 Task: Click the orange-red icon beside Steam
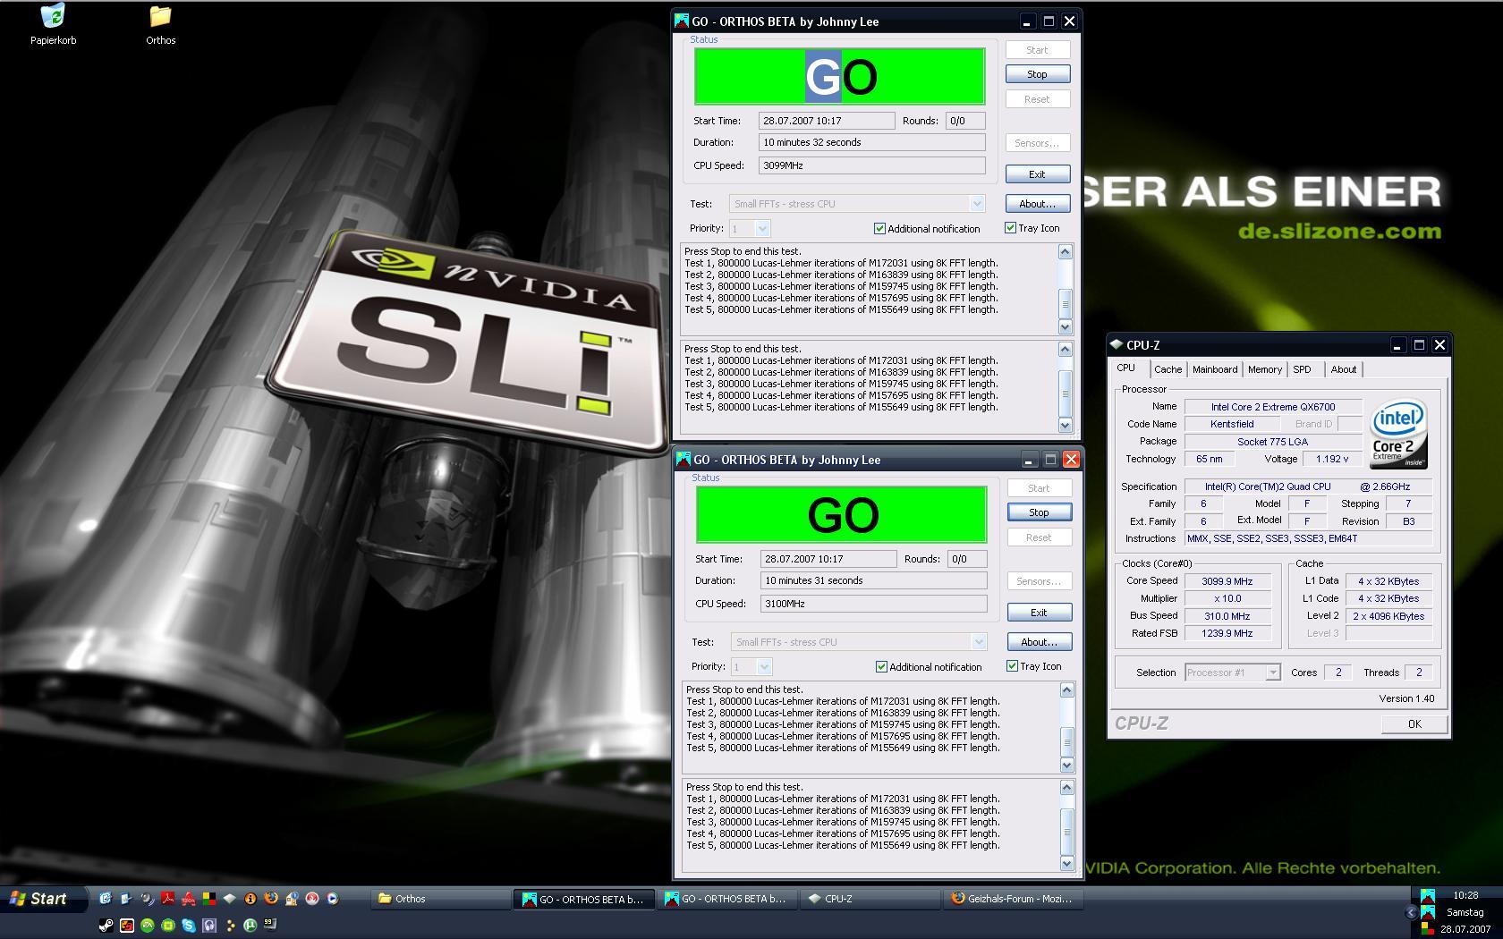[127, 926]
